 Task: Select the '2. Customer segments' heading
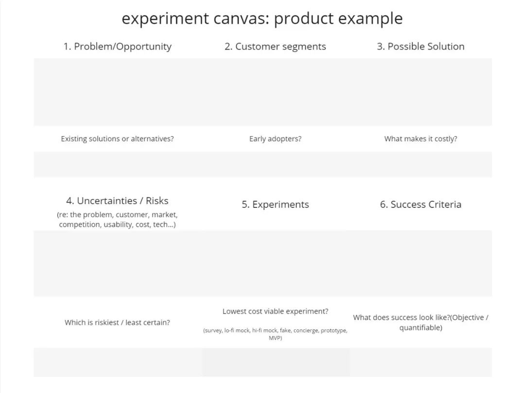click(x=275, y=47)
